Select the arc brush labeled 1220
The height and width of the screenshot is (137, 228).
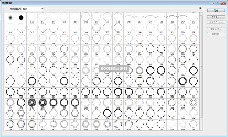pos(140,18)
